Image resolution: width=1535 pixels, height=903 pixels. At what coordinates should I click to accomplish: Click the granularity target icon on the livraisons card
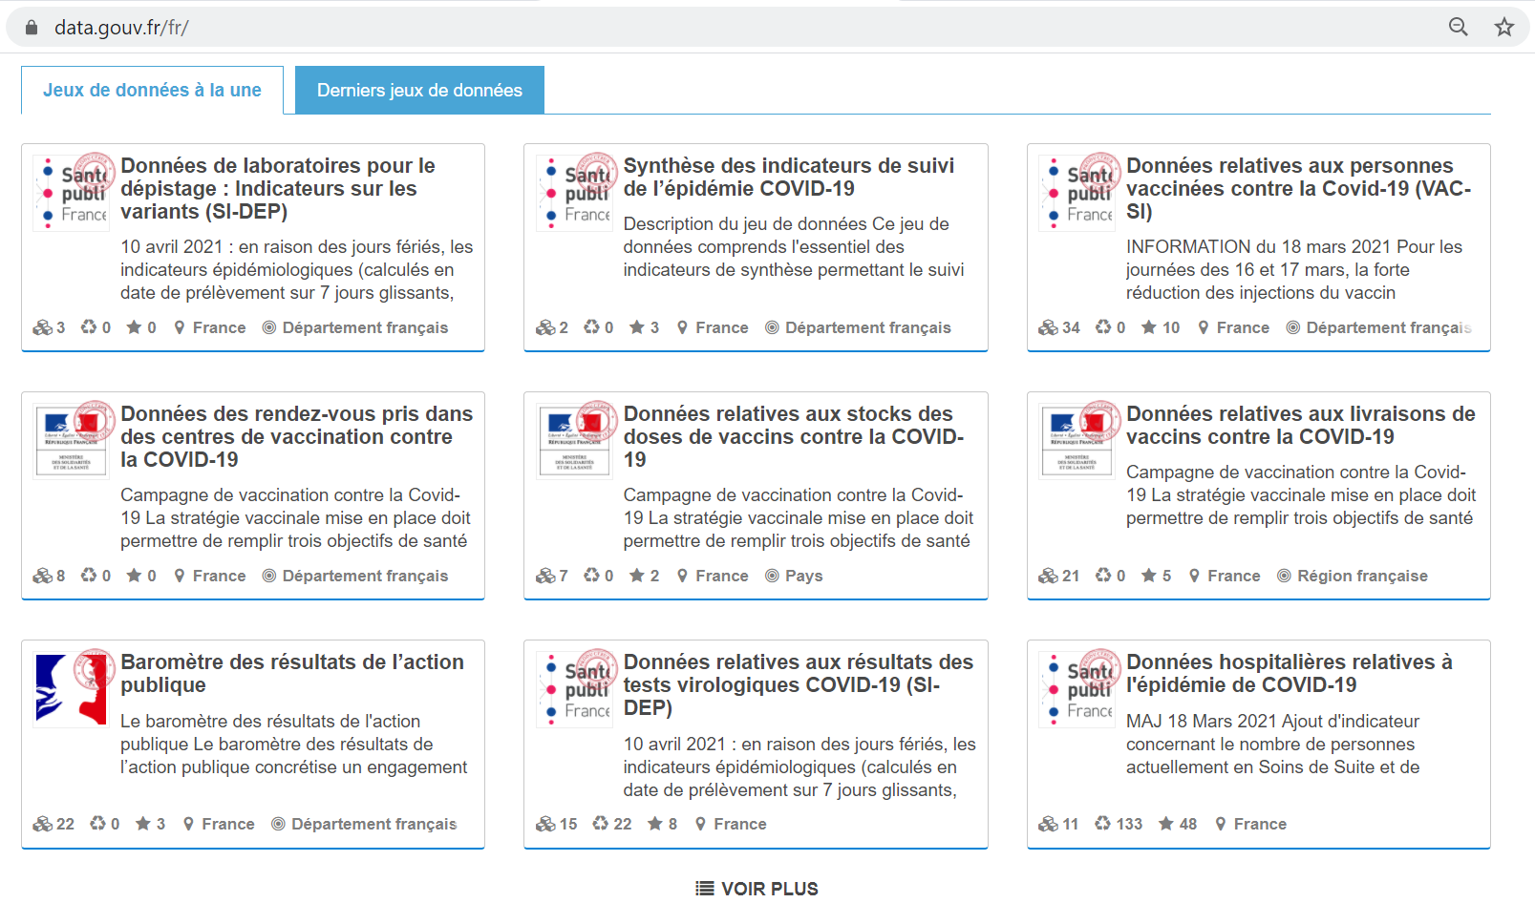[x=1284, y=576]
